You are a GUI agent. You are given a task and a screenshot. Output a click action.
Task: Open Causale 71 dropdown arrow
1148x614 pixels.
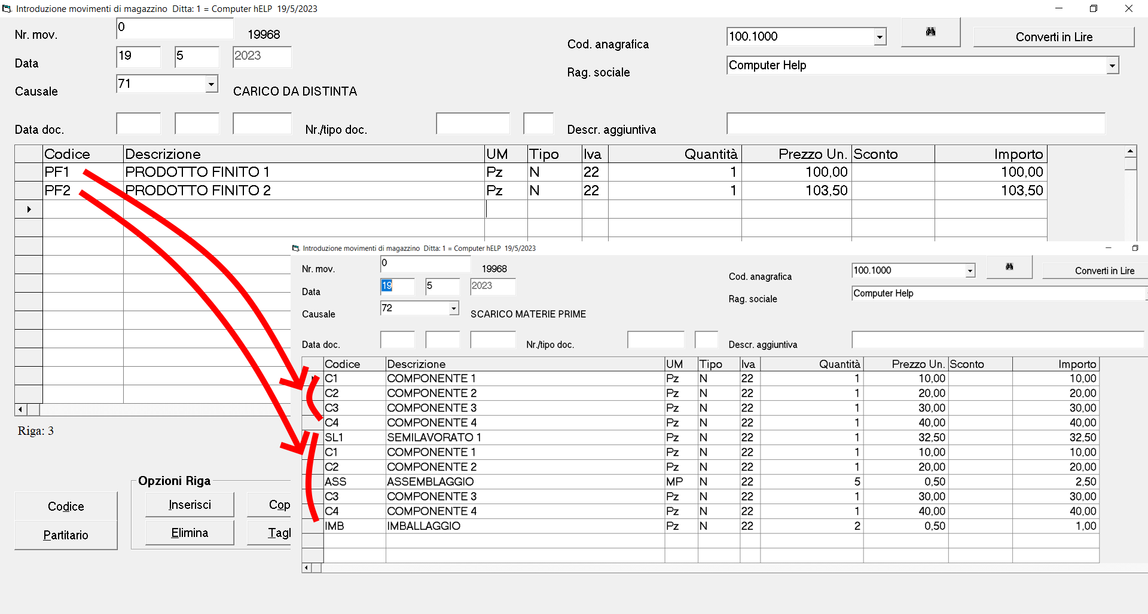(x=211, y=84)
